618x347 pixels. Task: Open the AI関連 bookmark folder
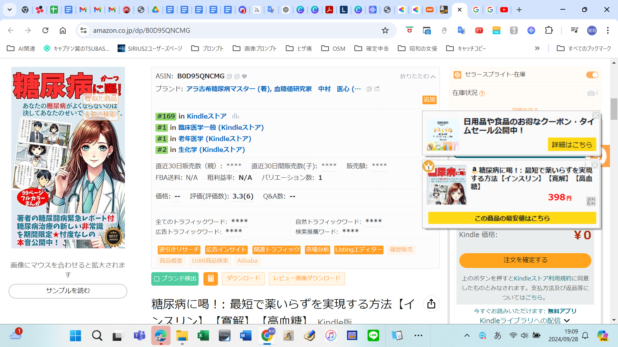coord(21,48)
